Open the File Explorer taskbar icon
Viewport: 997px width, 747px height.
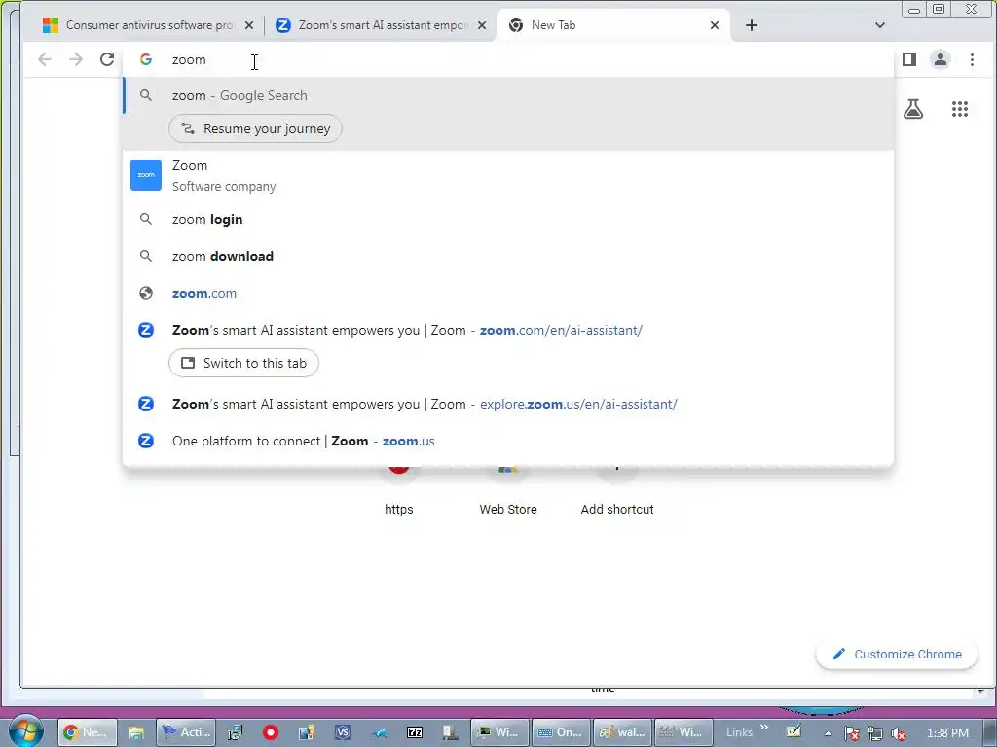[x=136, y=732]
